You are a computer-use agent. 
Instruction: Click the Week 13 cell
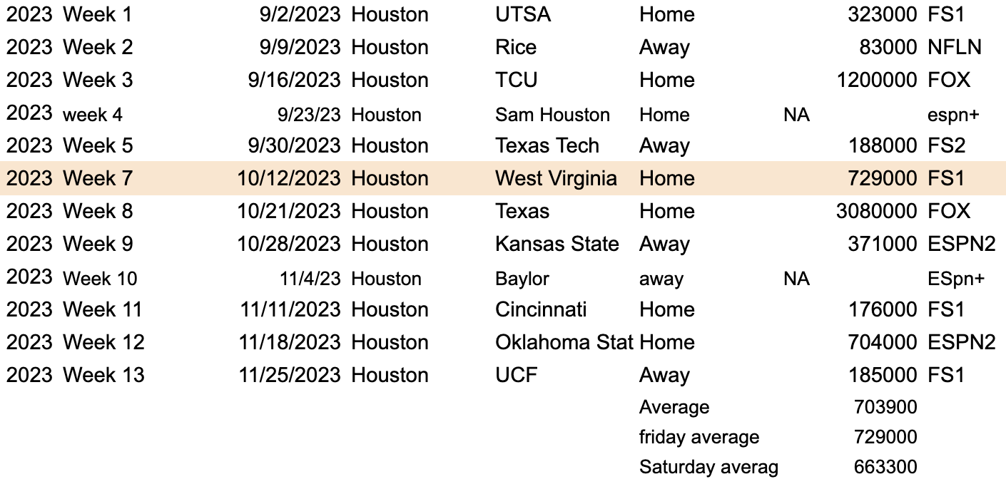point(103,375)
